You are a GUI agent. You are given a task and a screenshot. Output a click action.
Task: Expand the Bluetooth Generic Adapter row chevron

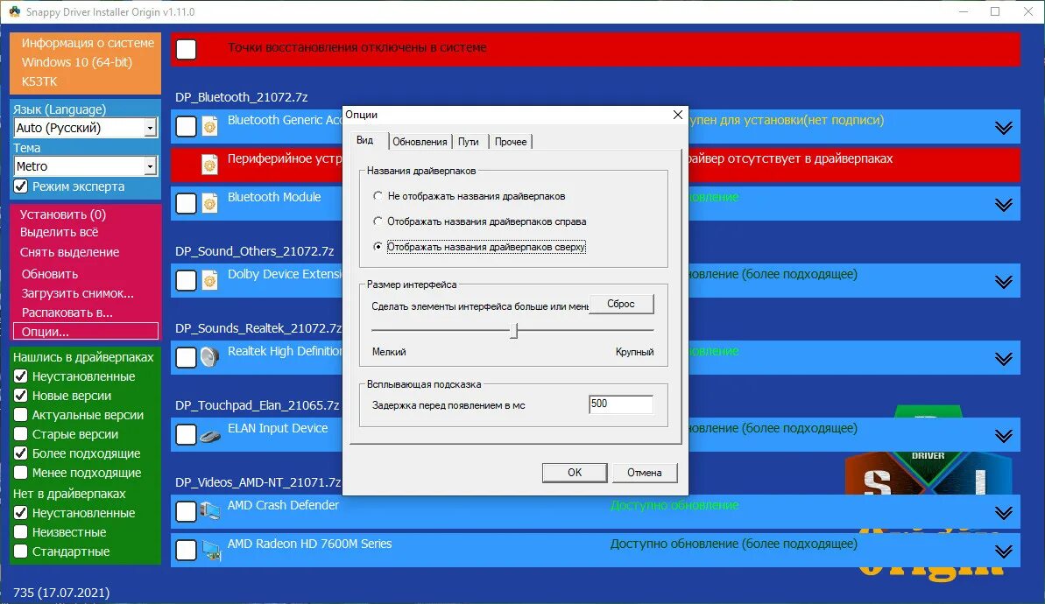tap(1004, 128)
